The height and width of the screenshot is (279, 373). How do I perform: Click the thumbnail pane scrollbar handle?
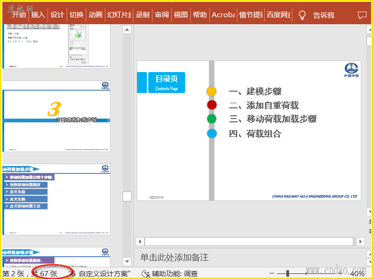pos(127,196)
